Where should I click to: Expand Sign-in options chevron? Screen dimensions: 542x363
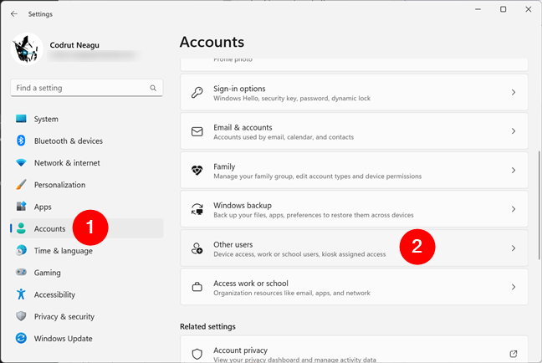tap(514, 92)
